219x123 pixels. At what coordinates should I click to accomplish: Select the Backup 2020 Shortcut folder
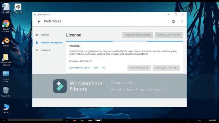click(x=6, y=60)
